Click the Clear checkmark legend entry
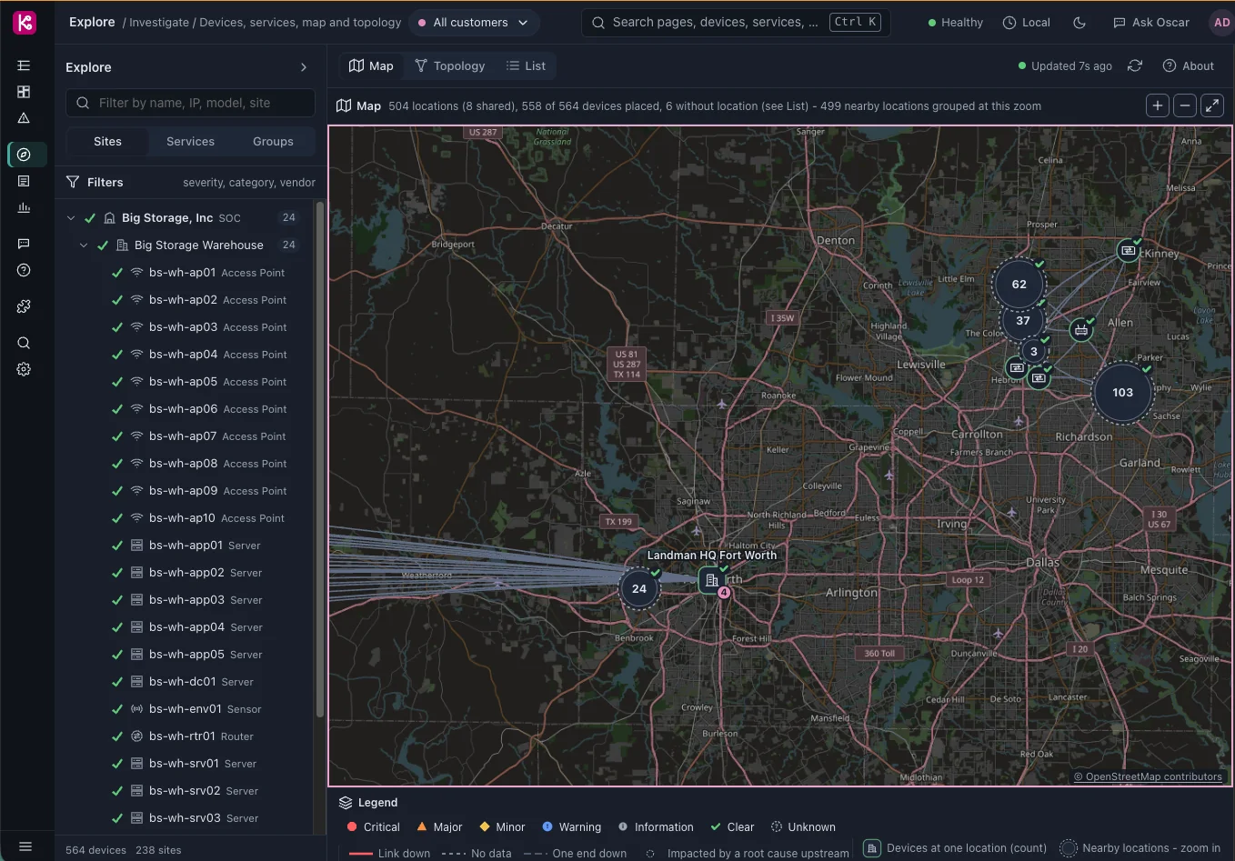 (x=733, y=827)
